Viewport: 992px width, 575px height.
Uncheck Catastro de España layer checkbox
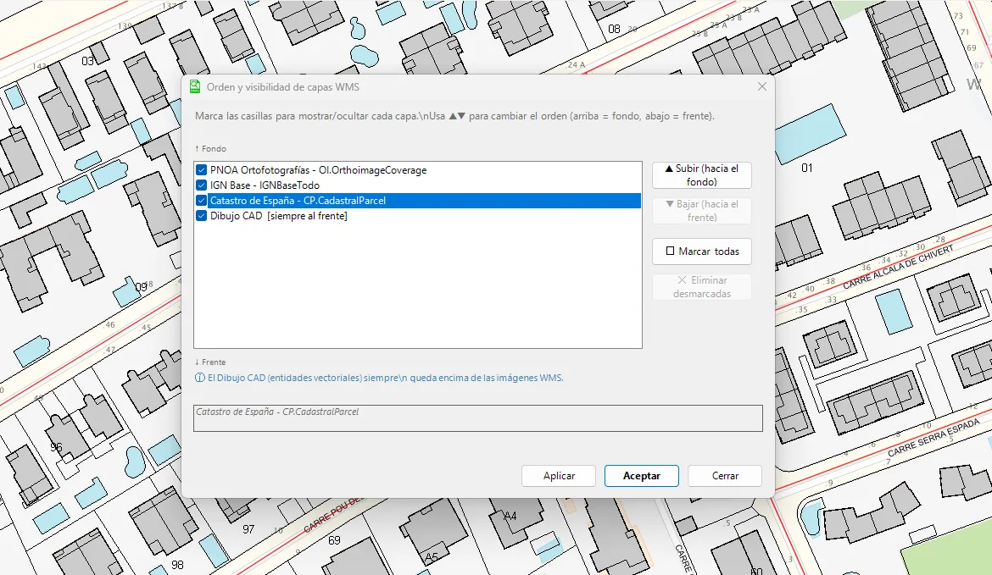coord(201,201)
